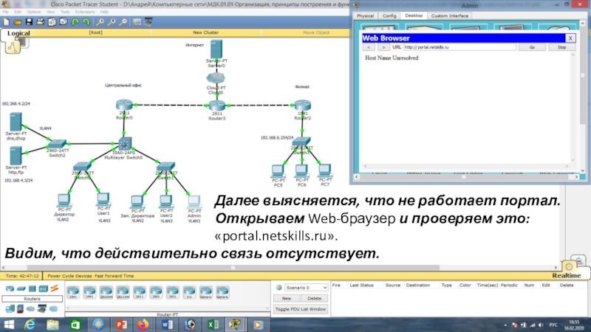Open Internet Explorer from the taskbar
This screenshot has height=332, width=591.
tap(30, 325)
